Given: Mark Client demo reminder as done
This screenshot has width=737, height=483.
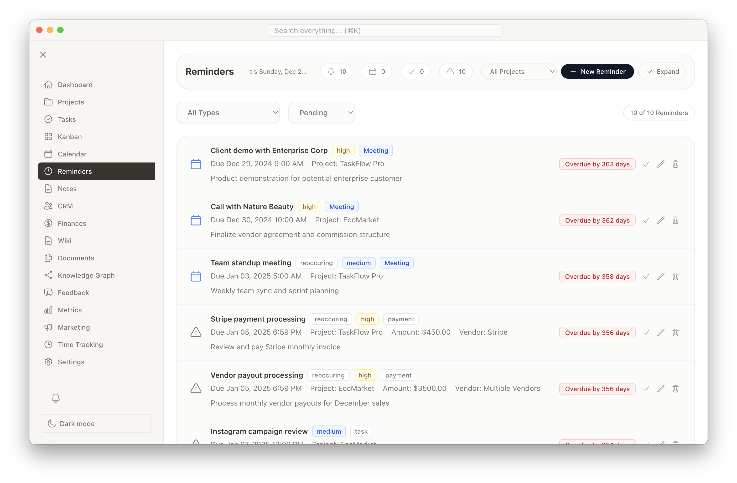Looking at the screenshot, I should 646,164.
